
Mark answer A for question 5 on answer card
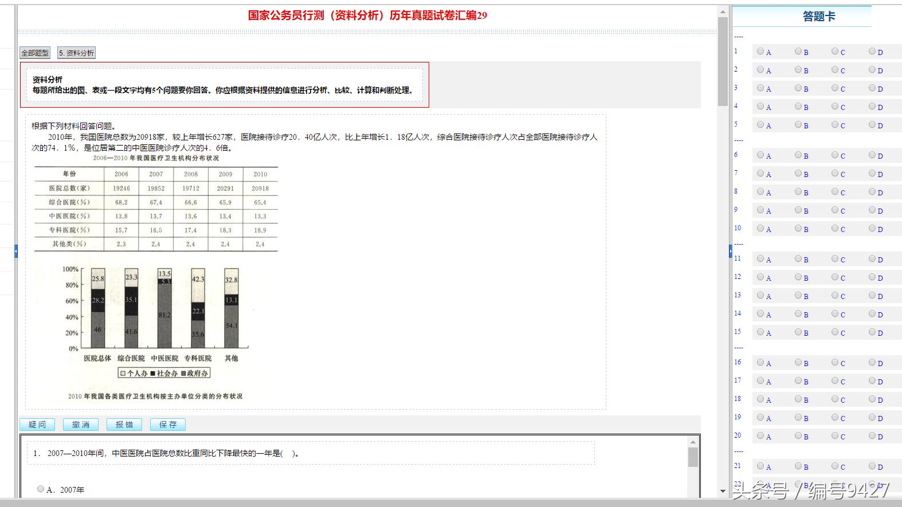click(x=760, y=124)
